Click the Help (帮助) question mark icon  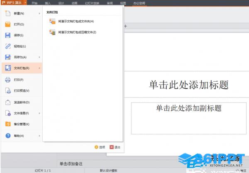(8, 136)
